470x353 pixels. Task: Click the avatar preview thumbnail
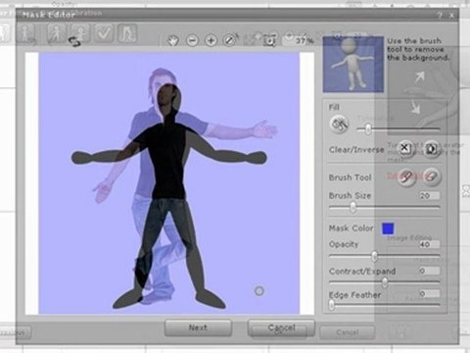(x=353, y=65)
